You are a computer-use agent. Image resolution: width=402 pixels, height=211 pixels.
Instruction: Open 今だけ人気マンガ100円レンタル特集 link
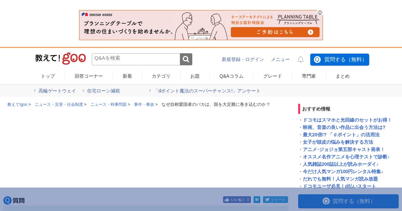(x=343, y=171)
